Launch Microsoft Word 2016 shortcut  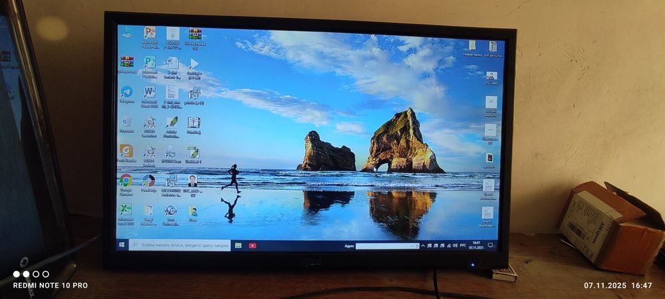[x=149, y=97]
